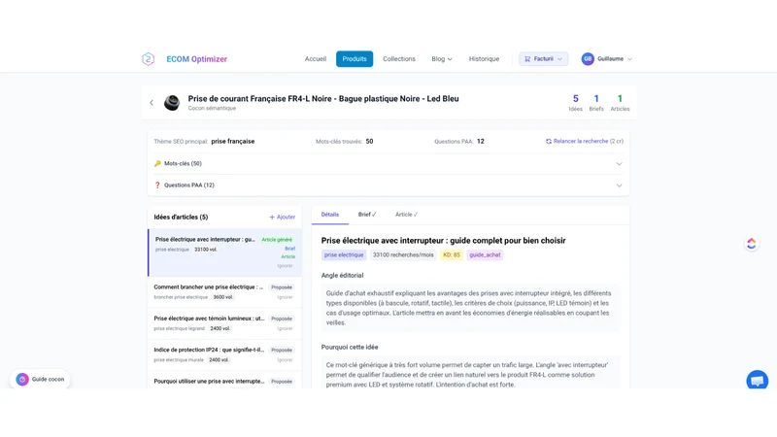Click the 5 Idées counter
This screenshot has width=777, height=437.
click(x=575, y=103)
